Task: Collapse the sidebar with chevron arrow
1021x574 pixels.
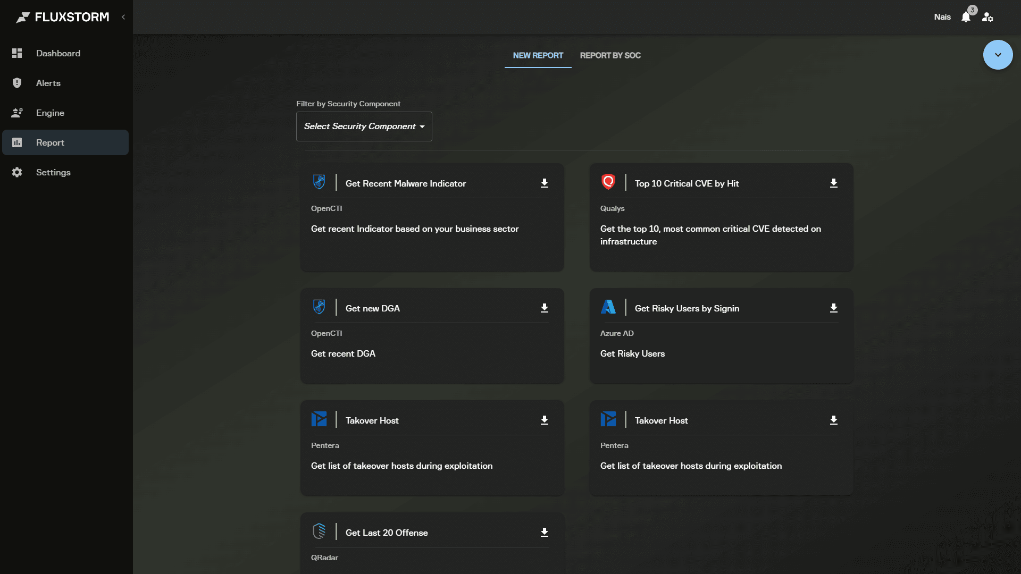Action: (123, 17)
